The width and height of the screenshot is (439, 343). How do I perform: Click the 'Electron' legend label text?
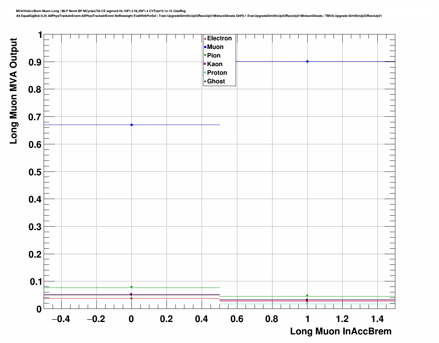[219, 39]
